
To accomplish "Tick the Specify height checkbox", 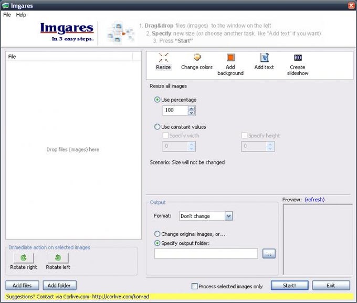I will coord(244,135).
